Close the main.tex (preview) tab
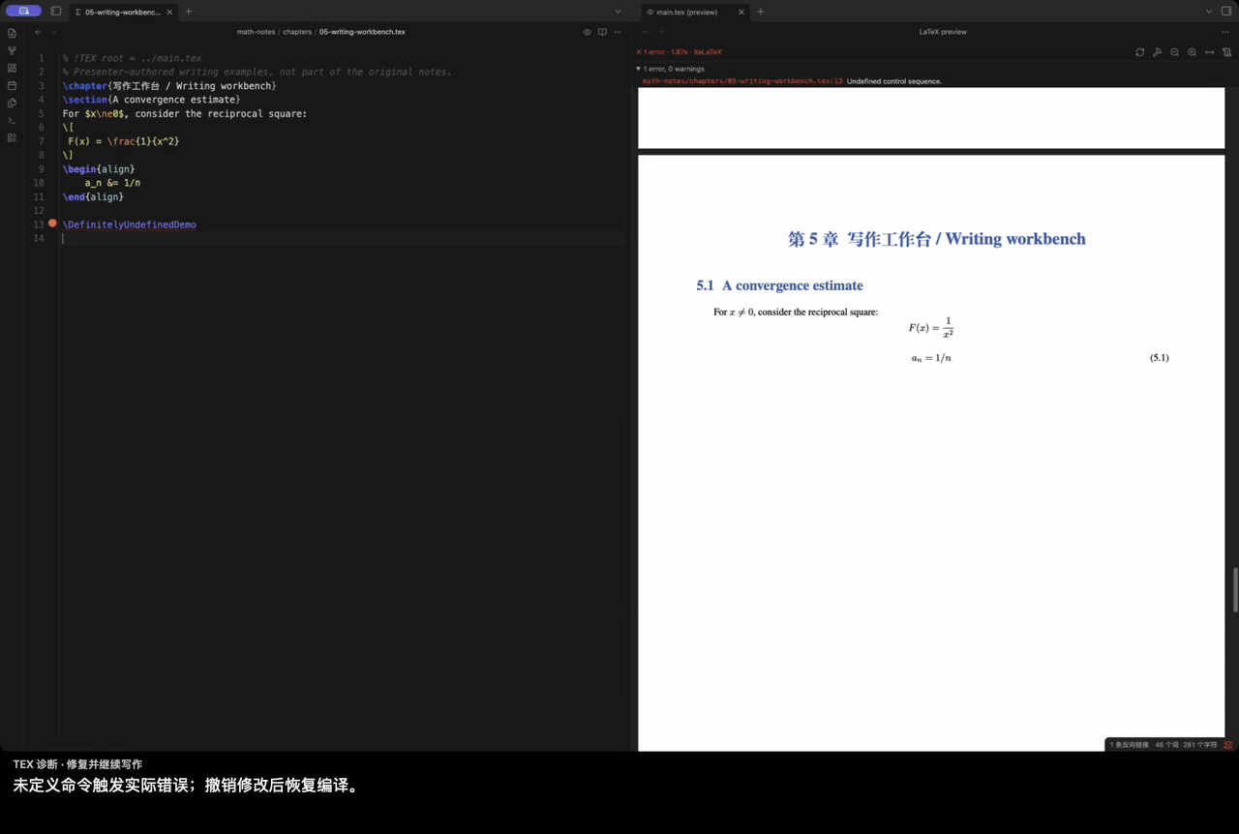Screen dimensions: 1239x834 741,12
